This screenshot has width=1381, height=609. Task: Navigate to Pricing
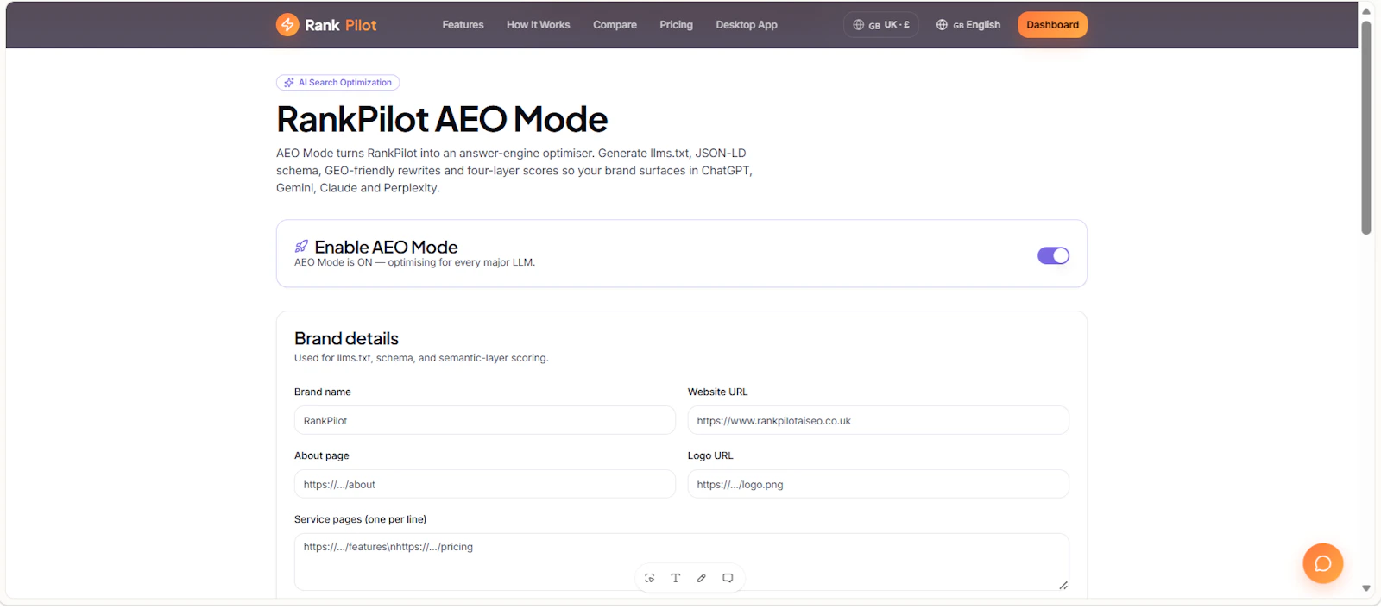click(x=676, y=25)
